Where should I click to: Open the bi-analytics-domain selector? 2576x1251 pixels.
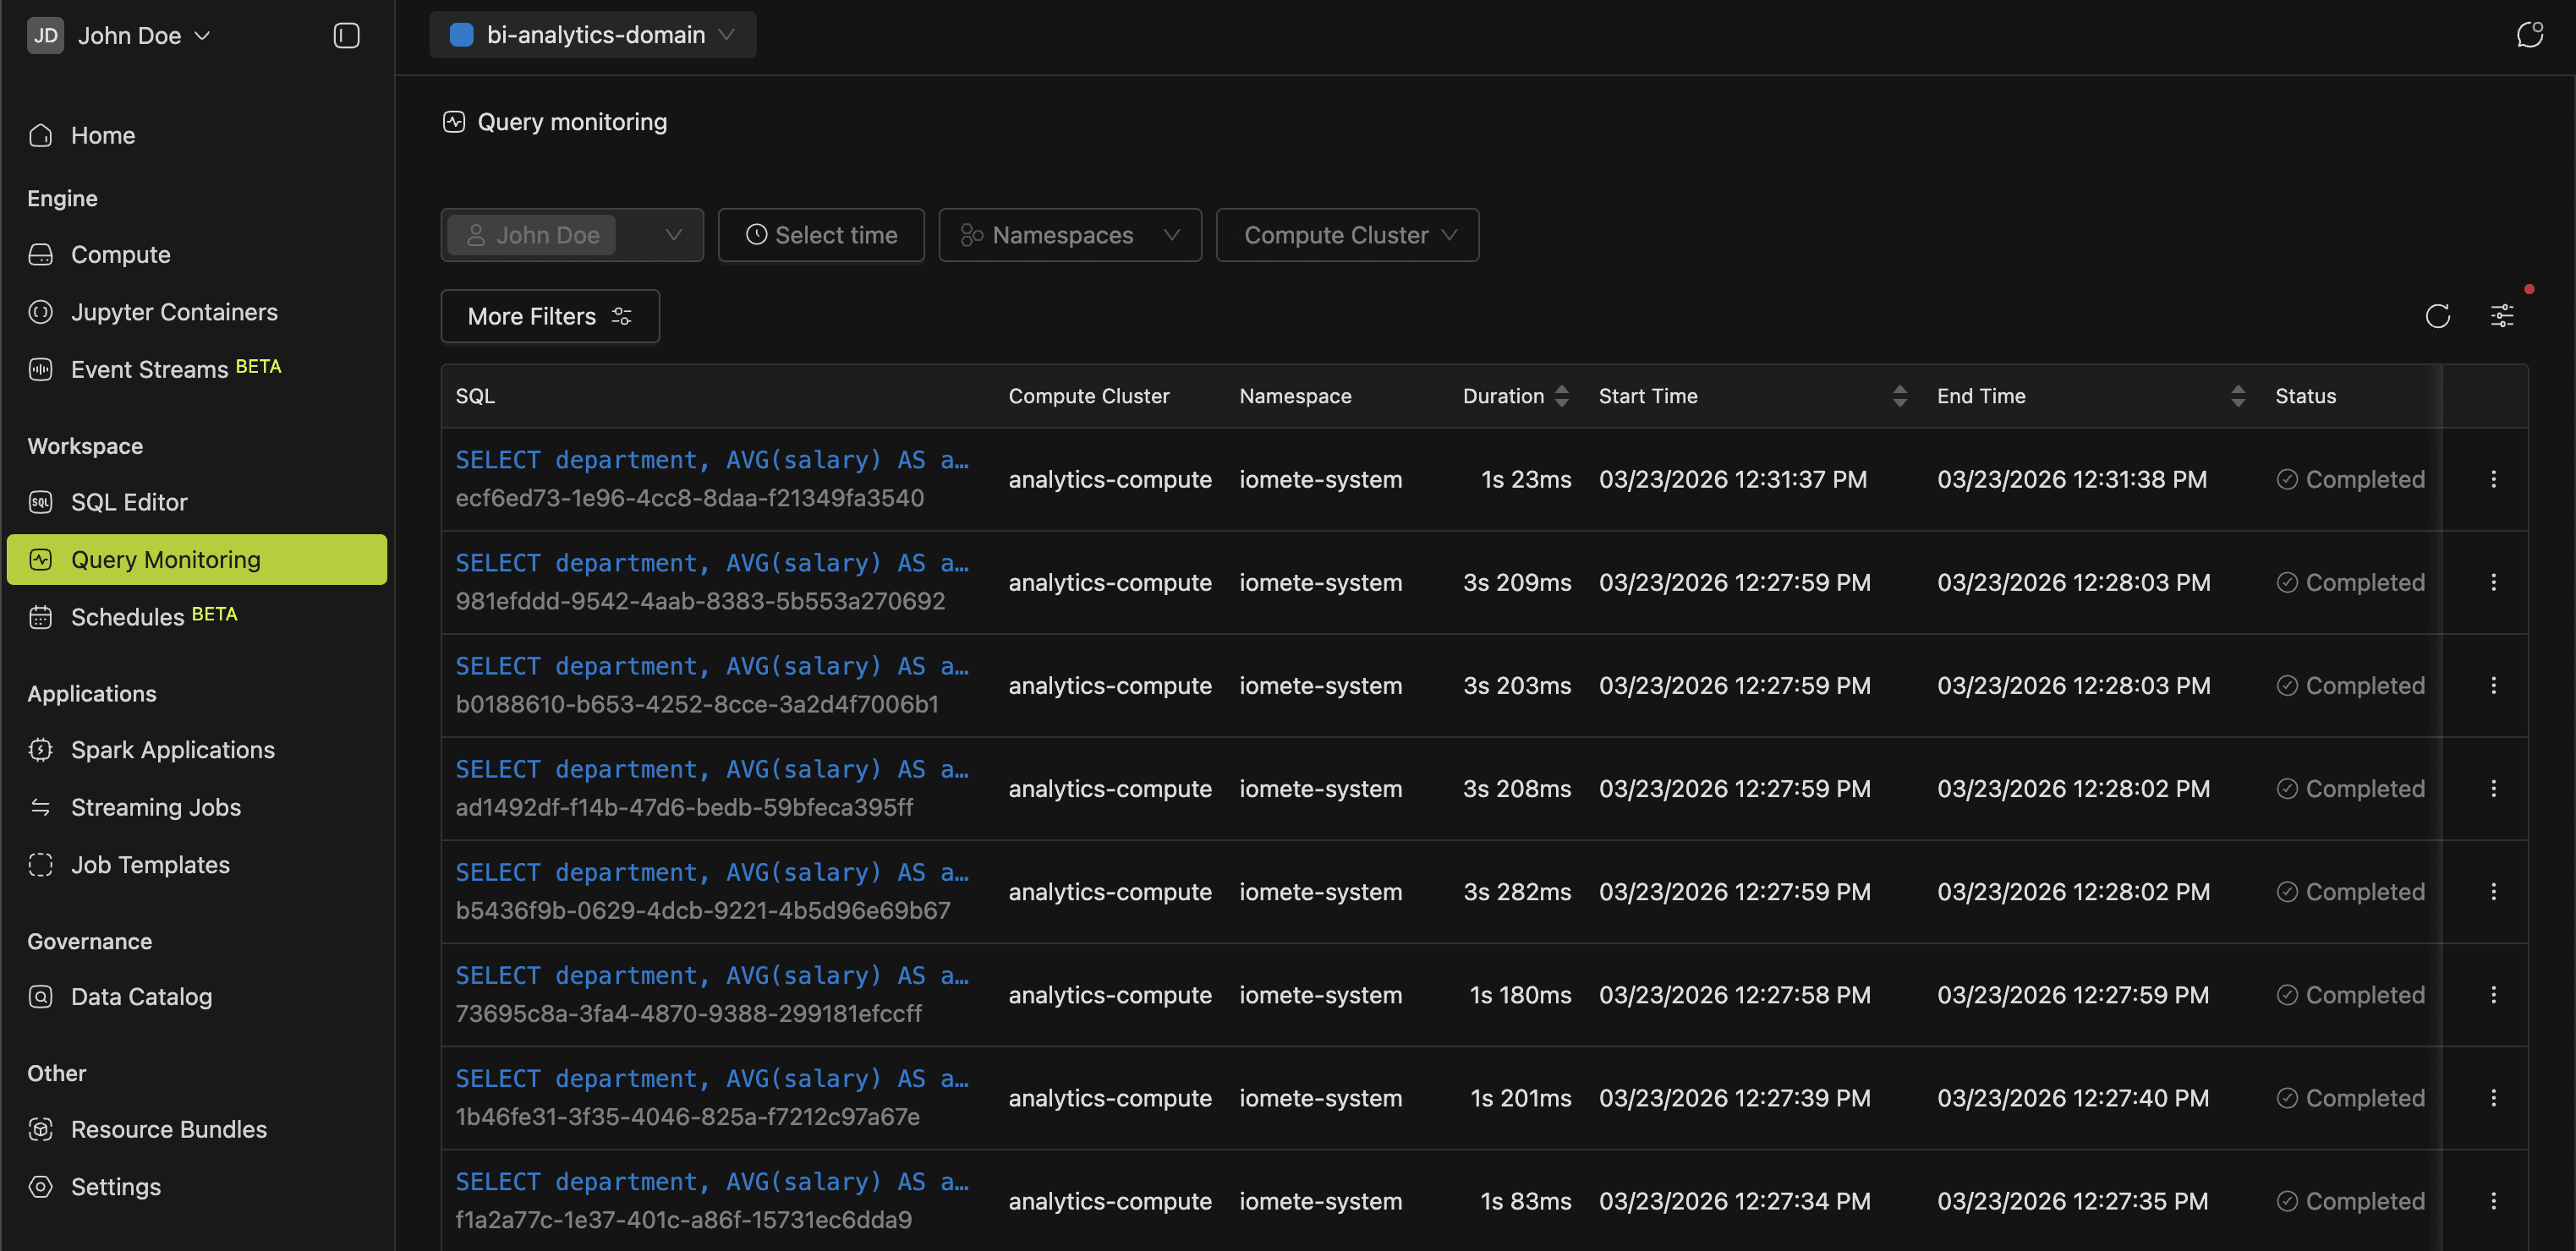(592, 34)
